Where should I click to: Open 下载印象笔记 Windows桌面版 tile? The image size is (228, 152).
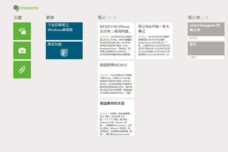tap(64, 31)
